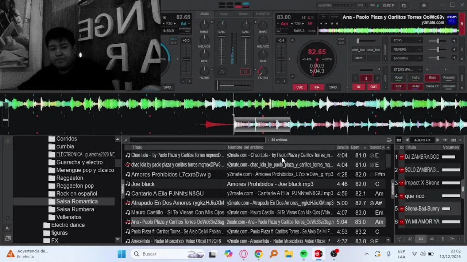Sort tracks by Duración column header
Screen dimensions: 467x262
click(343, 147)
